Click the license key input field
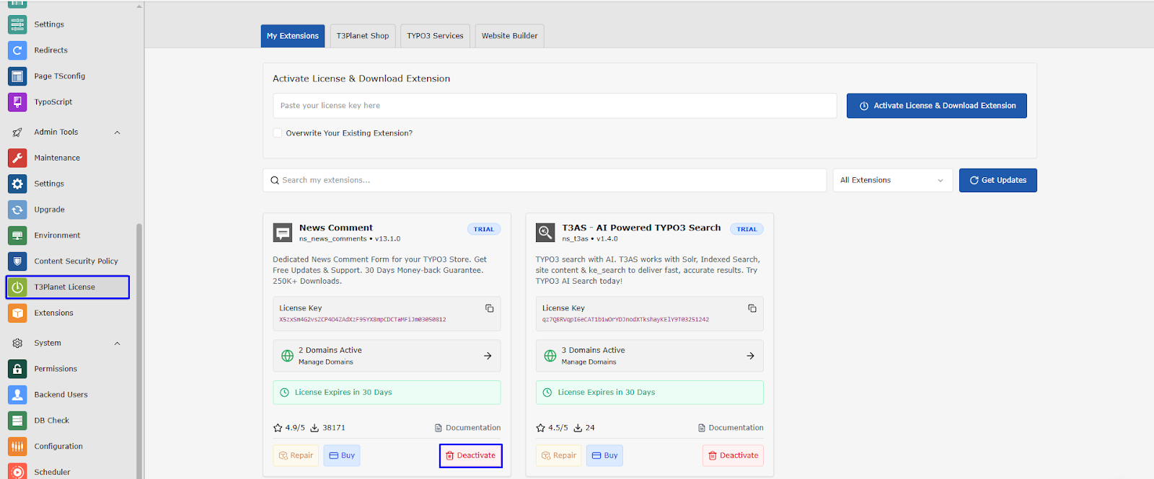Image resolution: width=1154 pixels, height=479 pixels. coord(554,106)
